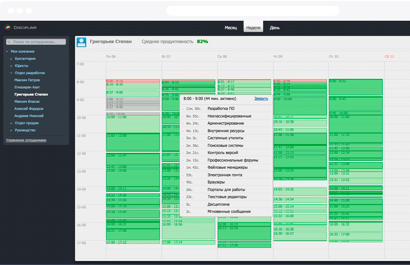The image size is (410, 265).
Task: Open Monday's 8:10 - 8:35 activity block
Action: pos(133,86)
